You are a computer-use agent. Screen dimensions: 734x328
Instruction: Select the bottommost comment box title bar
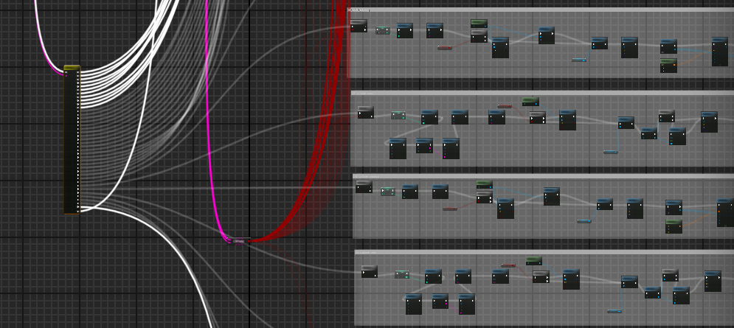(x=544, y=252)
